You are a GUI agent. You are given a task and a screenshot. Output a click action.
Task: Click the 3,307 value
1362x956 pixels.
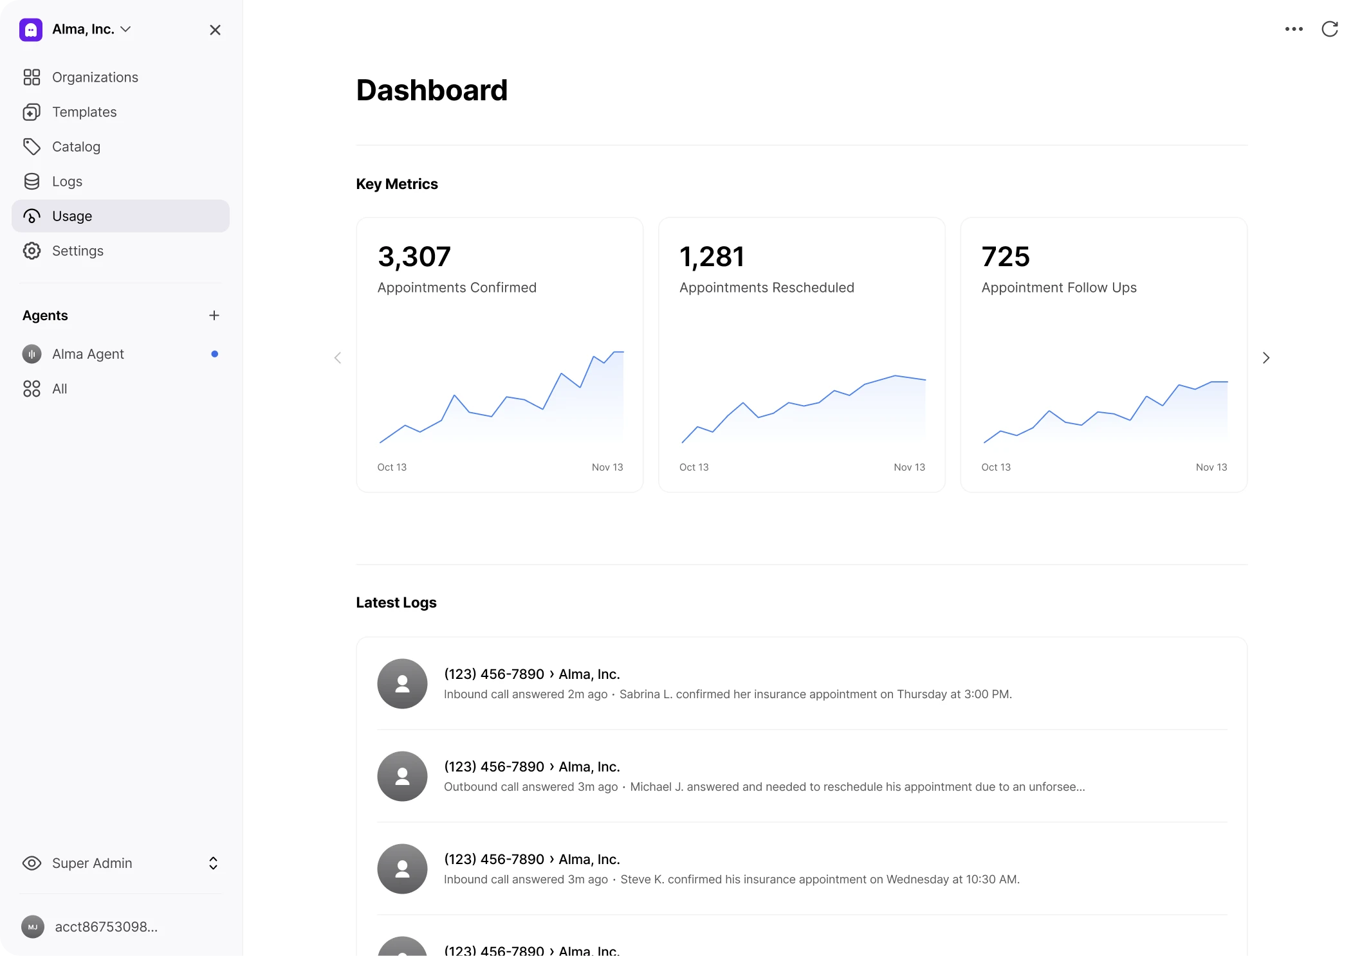pyautogui.click(x=414, y=257)
